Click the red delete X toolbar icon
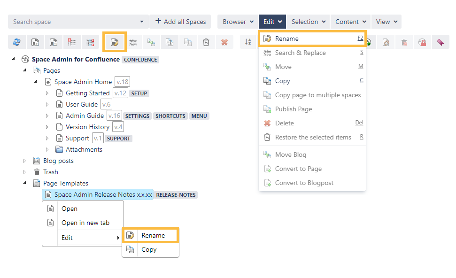This screenshot has width=456, height=278. pyautogui.click(x=224, y=42)
